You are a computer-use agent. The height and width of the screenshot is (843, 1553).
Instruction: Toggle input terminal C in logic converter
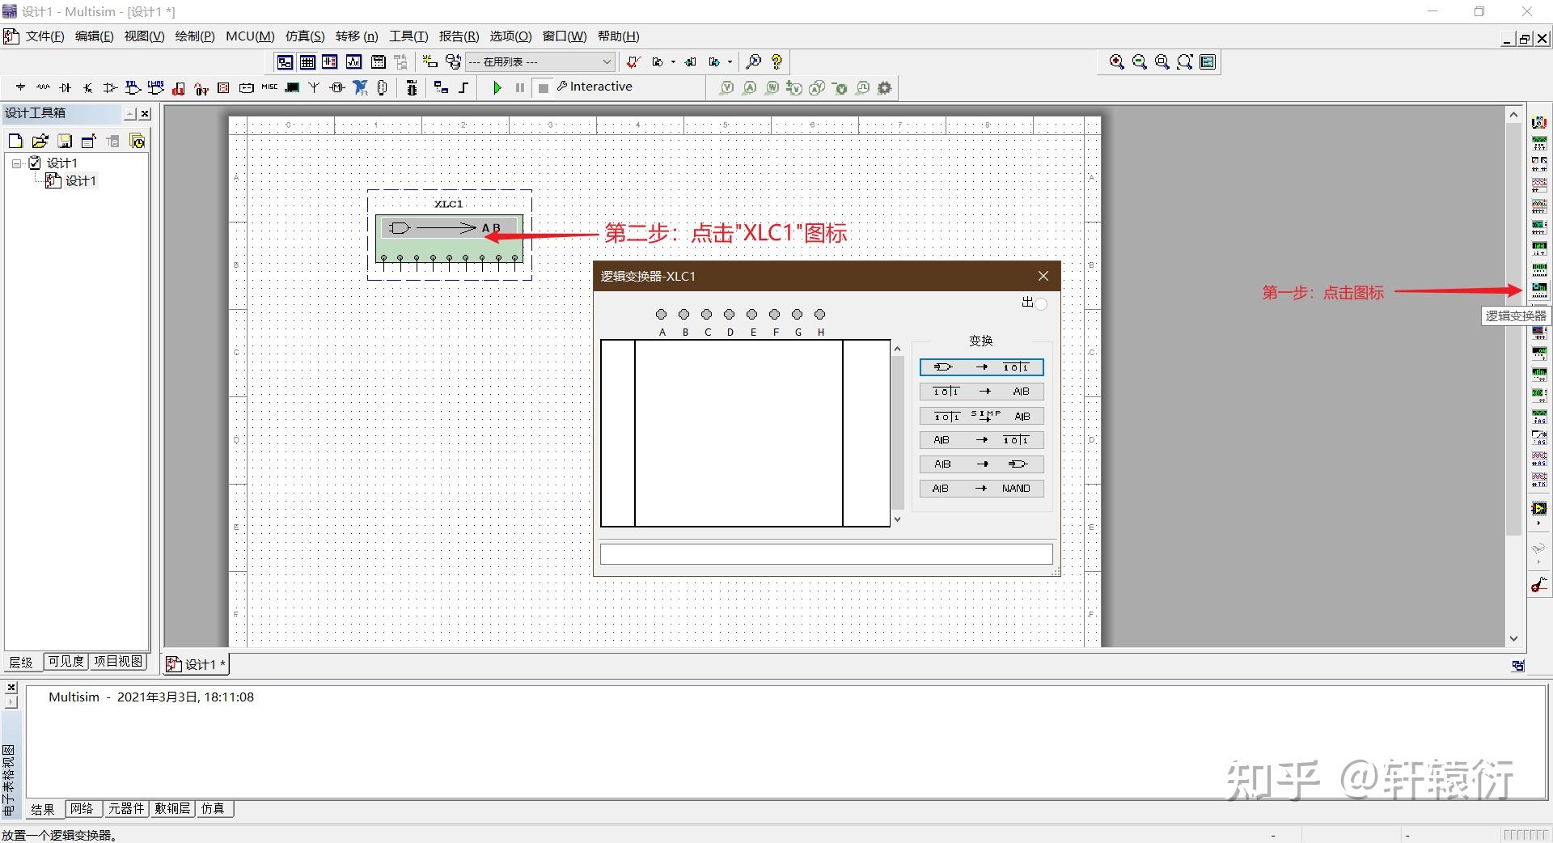[707, 314]
